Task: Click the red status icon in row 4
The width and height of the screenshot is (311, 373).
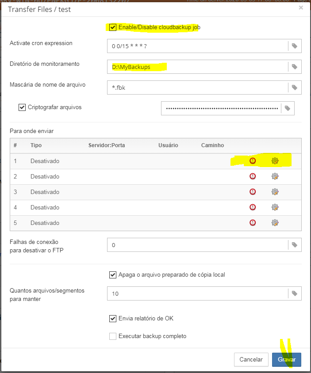Action: (253, 207)
